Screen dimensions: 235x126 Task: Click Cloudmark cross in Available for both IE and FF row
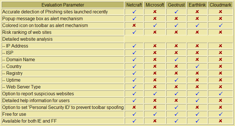tap(220, 121)
